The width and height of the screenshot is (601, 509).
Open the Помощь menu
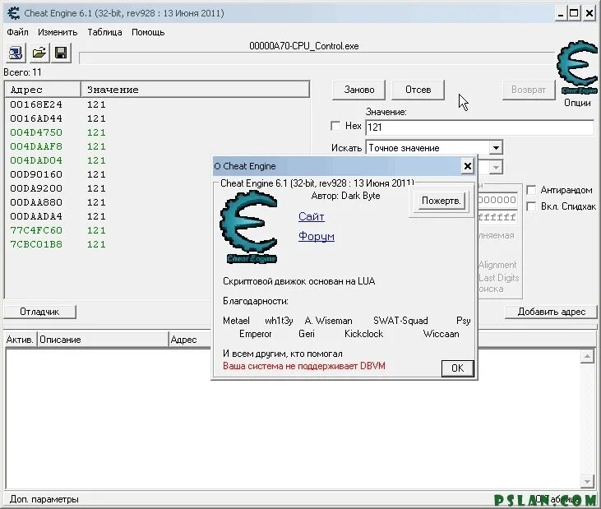coord(148,32)
